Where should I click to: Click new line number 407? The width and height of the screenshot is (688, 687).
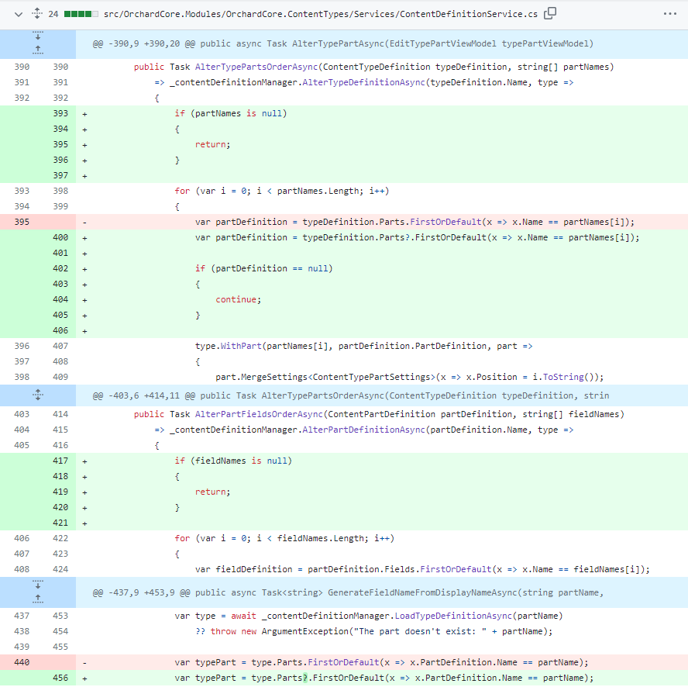(x=60, y=346)
